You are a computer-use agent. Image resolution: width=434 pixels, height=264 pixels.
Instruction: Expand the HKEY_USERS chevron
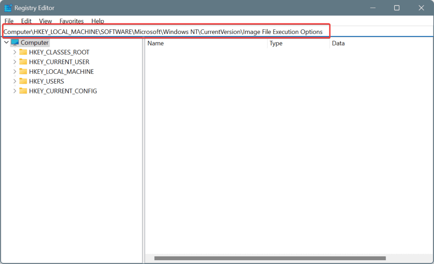pyautogui.click(x=15, y=81)
